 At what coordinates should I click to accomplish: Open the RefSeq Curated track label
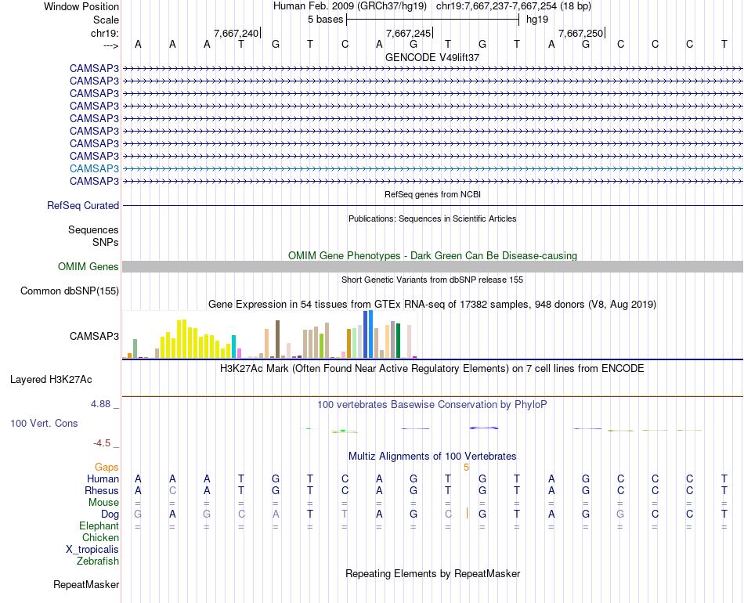82,205
